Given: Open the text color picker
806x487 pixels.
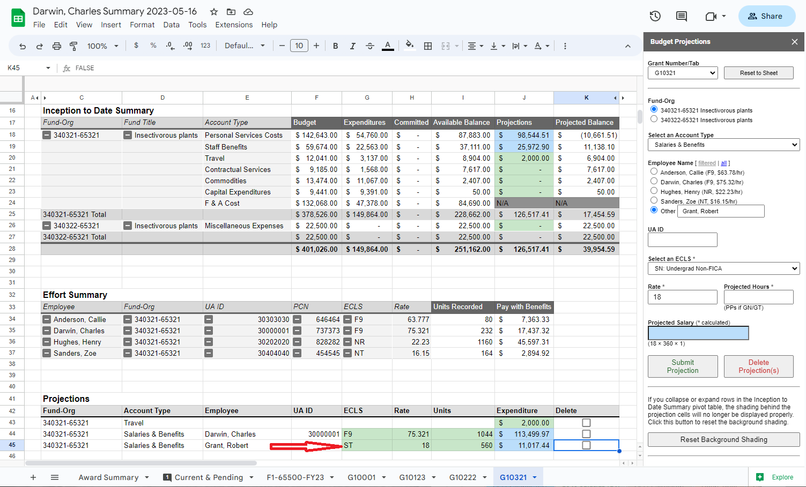Looking at the screenshot, I should pos(388,46).
